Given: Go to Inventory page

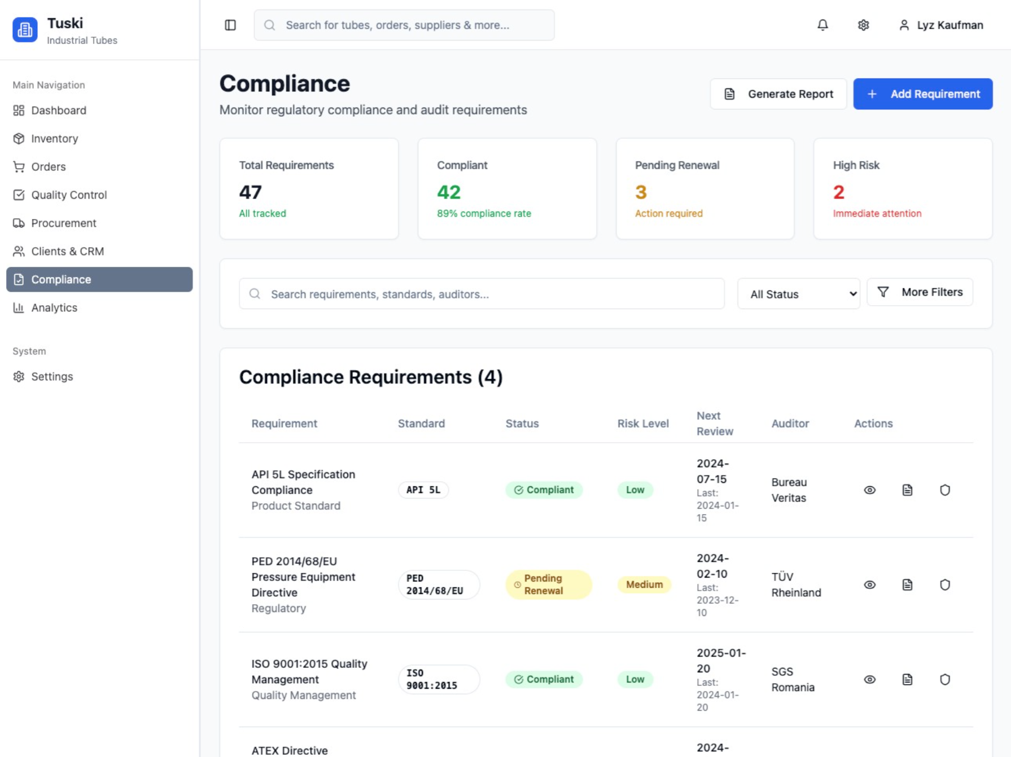Looking at the screenshot, I should 99,138.
